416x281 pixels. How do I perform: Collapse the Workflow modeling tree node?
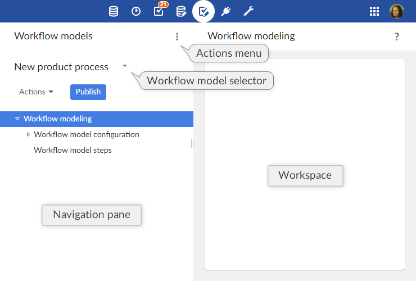[17, 119]
